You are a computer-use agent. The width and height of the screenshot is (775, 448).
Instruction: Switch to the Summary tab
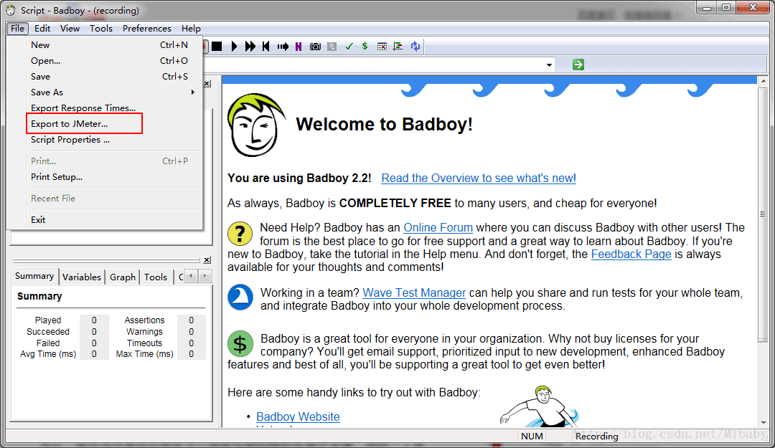coord(34,276)
